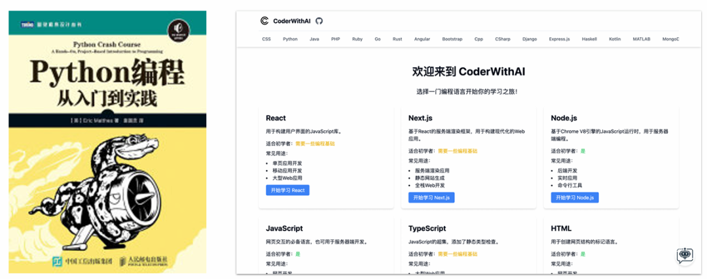The height and width of the screenshot is (279, 707).
Task: Select the Django nav item
Action: [530, 39]
